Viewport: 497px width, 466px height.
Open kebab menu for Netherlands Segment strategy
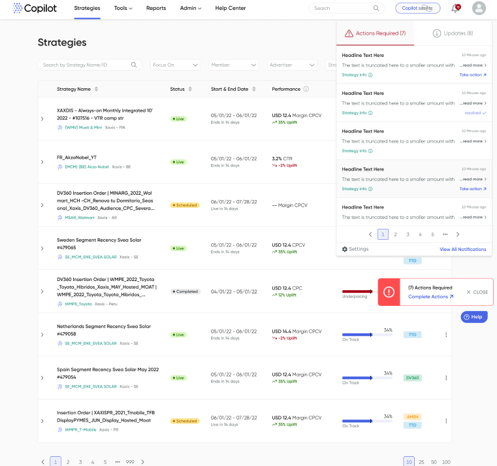(x=446, y=335)
